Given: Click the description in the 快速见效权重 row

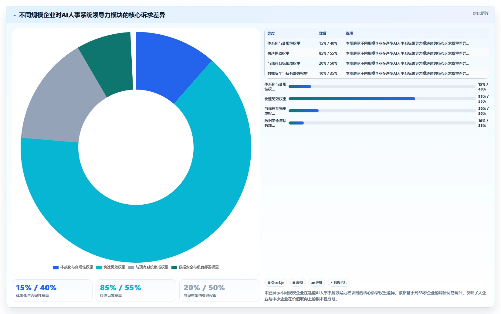Looking at the screenshot, I should click(408, 53).
